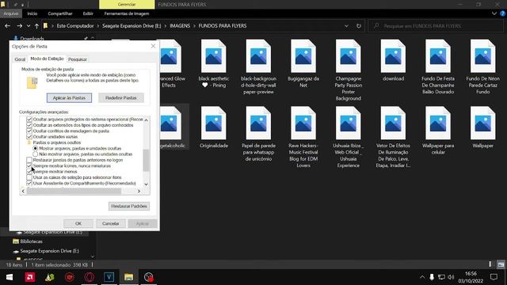Select Mostrar arquivos, pastas e unidades ocultas
Image resolution: width=507 pixels, height=285 pixels.
tap(35, 148)
